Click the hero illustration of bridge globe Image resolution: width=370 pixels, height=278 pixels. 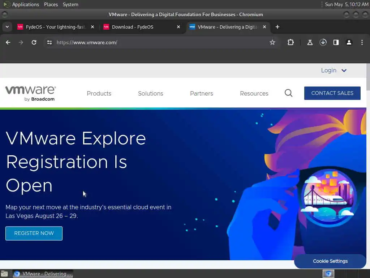click(x=328, y=197)
